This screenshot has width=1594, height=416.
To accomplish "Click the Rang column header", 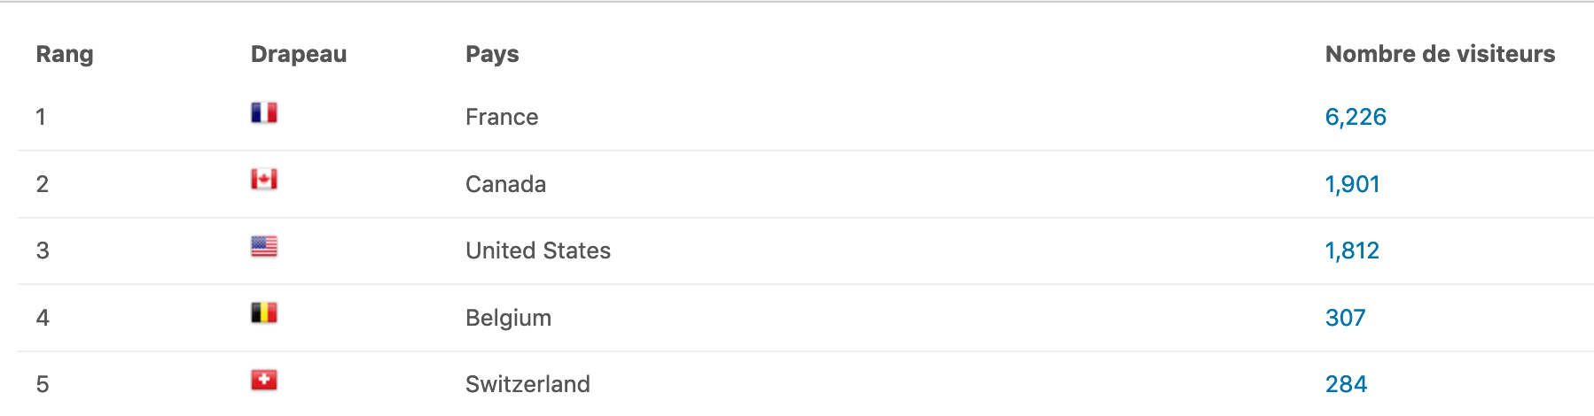I will [65, 54].
